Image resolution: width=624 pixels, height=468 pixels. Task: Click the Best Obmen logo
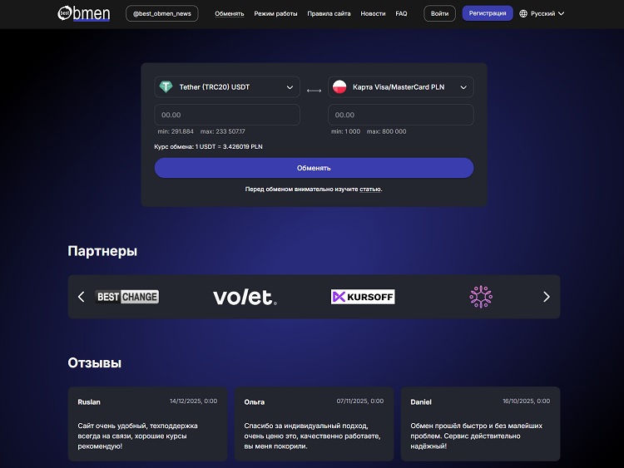pos(83,13)
